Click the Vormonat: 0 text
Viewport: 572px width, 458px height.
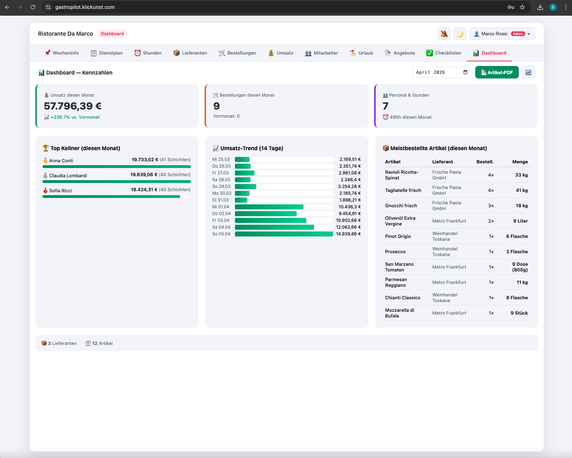point(226,116)
